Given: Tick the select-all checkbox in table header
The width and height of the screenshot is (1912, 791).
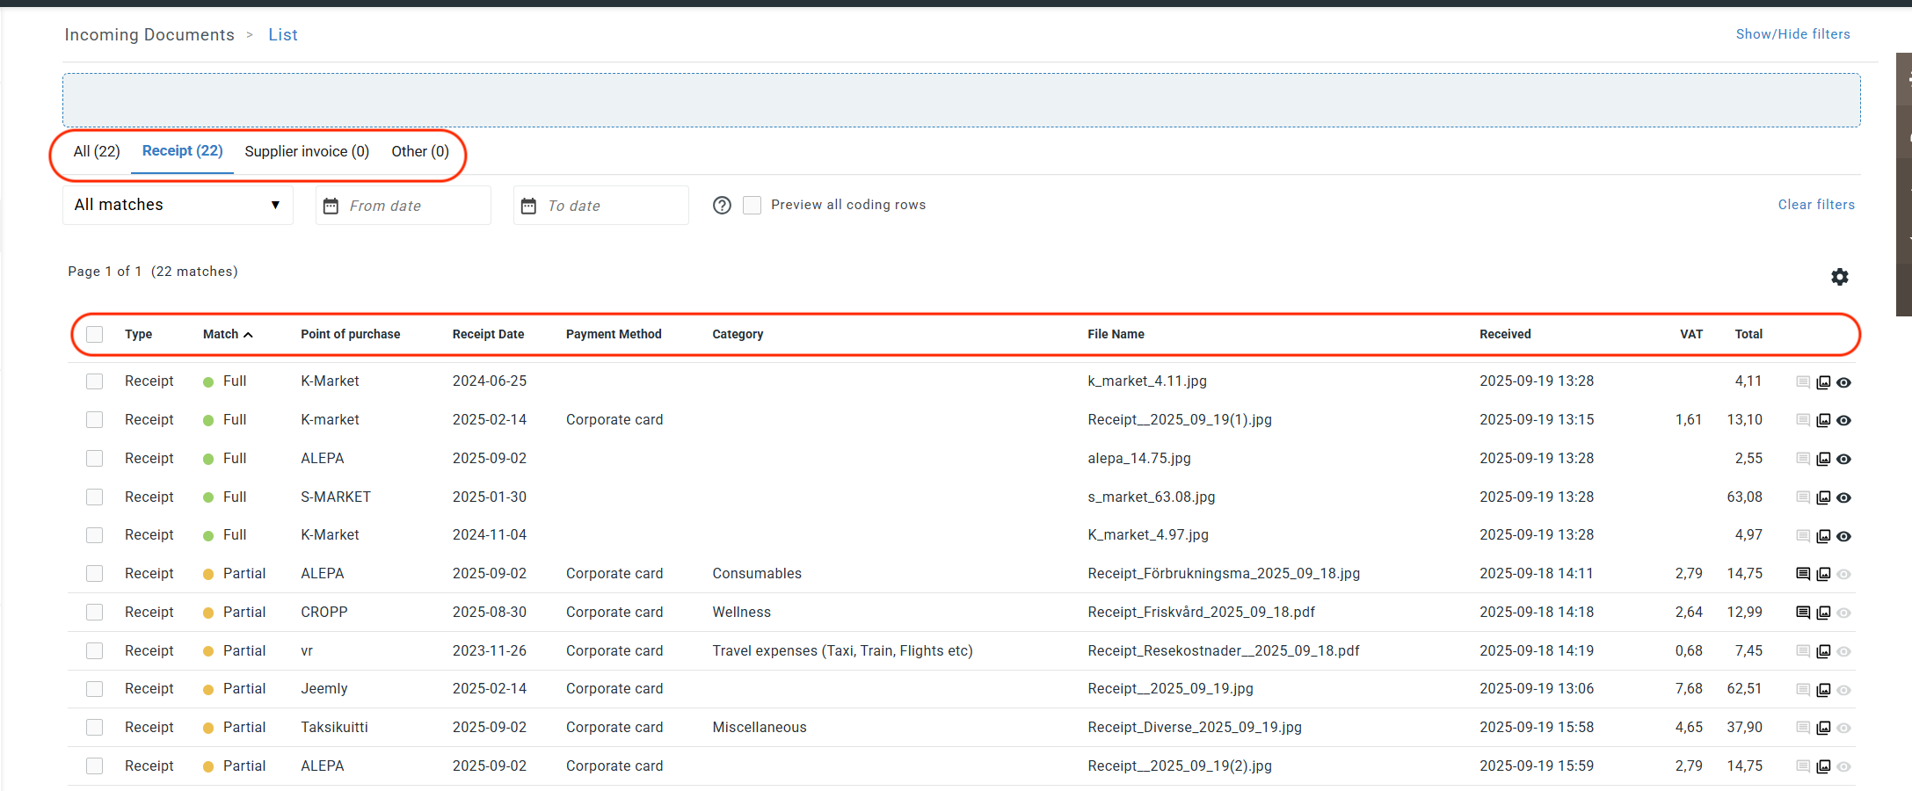Looking at the screenshot, I should click(x=95, y=335).
